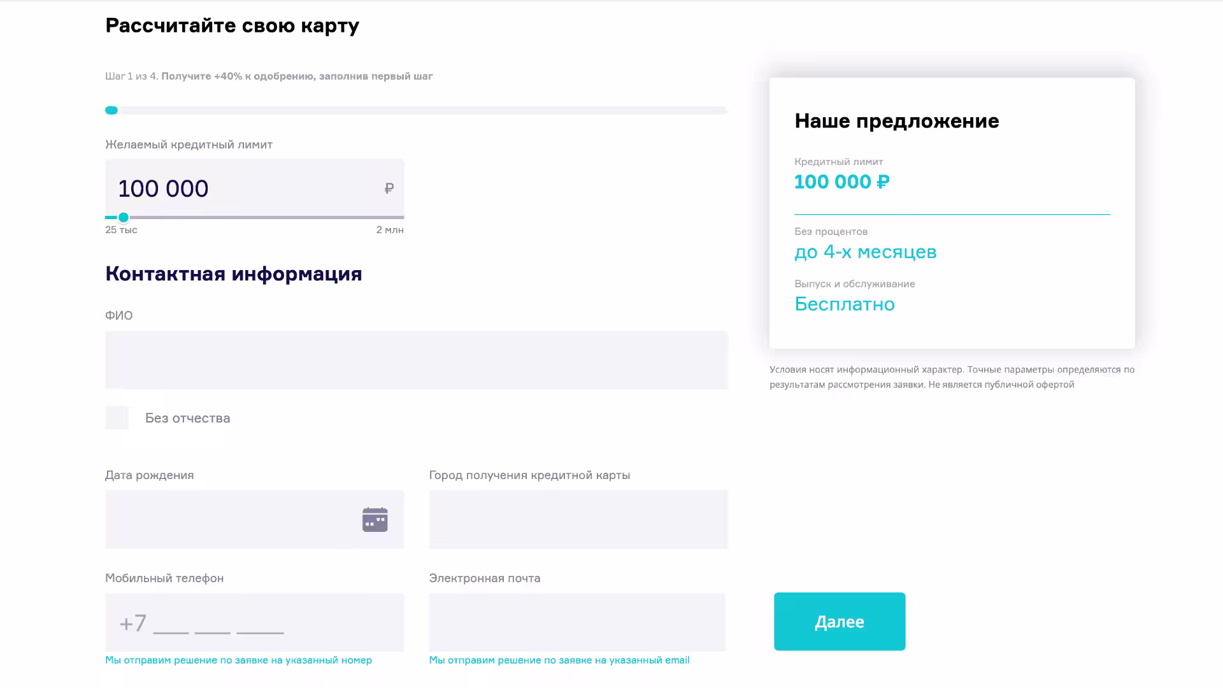Click the "Шаг 1 из 4" step text
The width and height of the screenshot is (1223, 688).
tap(131, 76)
